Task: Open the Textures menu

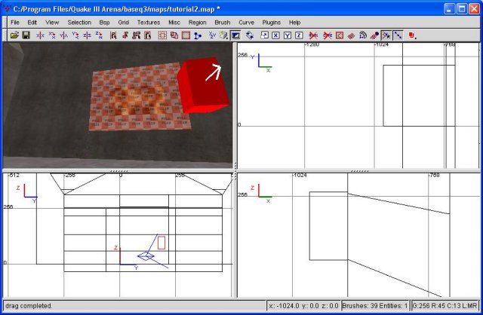Action: [x=149, y=22]
